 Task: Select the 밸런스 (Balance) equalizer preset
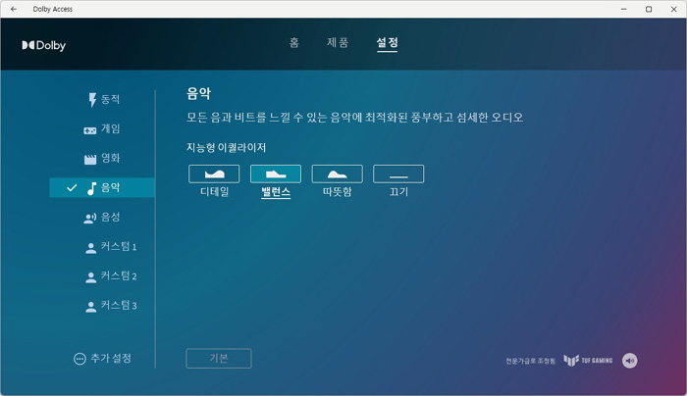pos(276,174)
